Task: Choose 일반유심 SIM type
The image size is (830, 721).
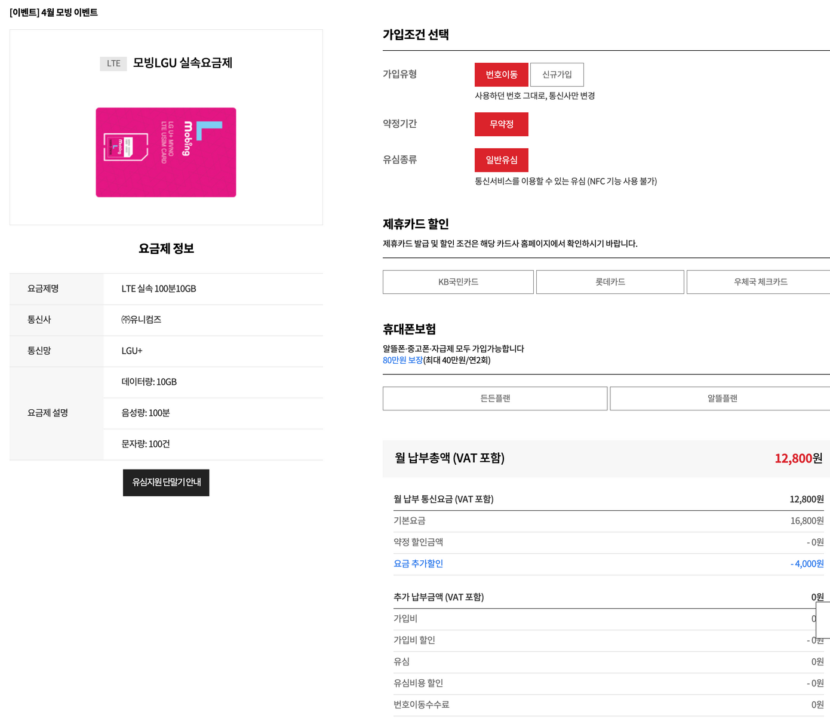Action: [502, 160]
